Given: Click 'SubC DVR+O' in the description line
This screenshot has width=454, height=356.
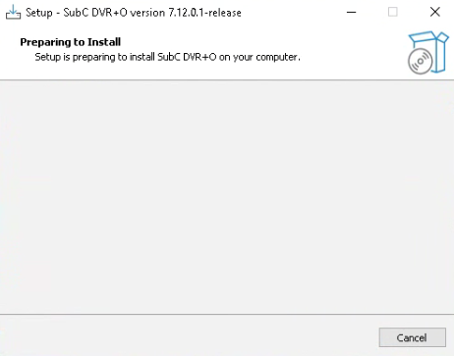Looking at the screenshot, I should tap(187, 57).
